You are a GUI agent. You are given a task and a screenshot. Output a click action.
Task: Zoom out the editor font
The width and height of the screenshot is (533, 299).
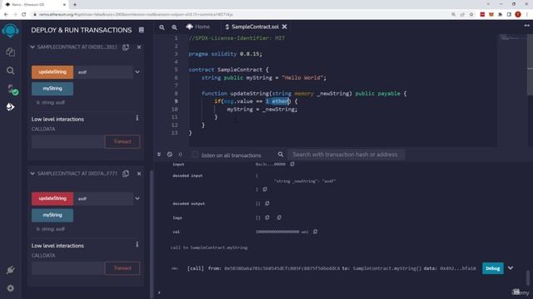tap(162, 27)
